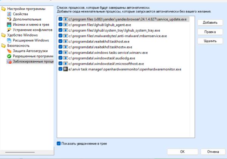Disable Показать уведомление в трее checkbox
This screenshot has height=159, width=227.
coord(59,144)
